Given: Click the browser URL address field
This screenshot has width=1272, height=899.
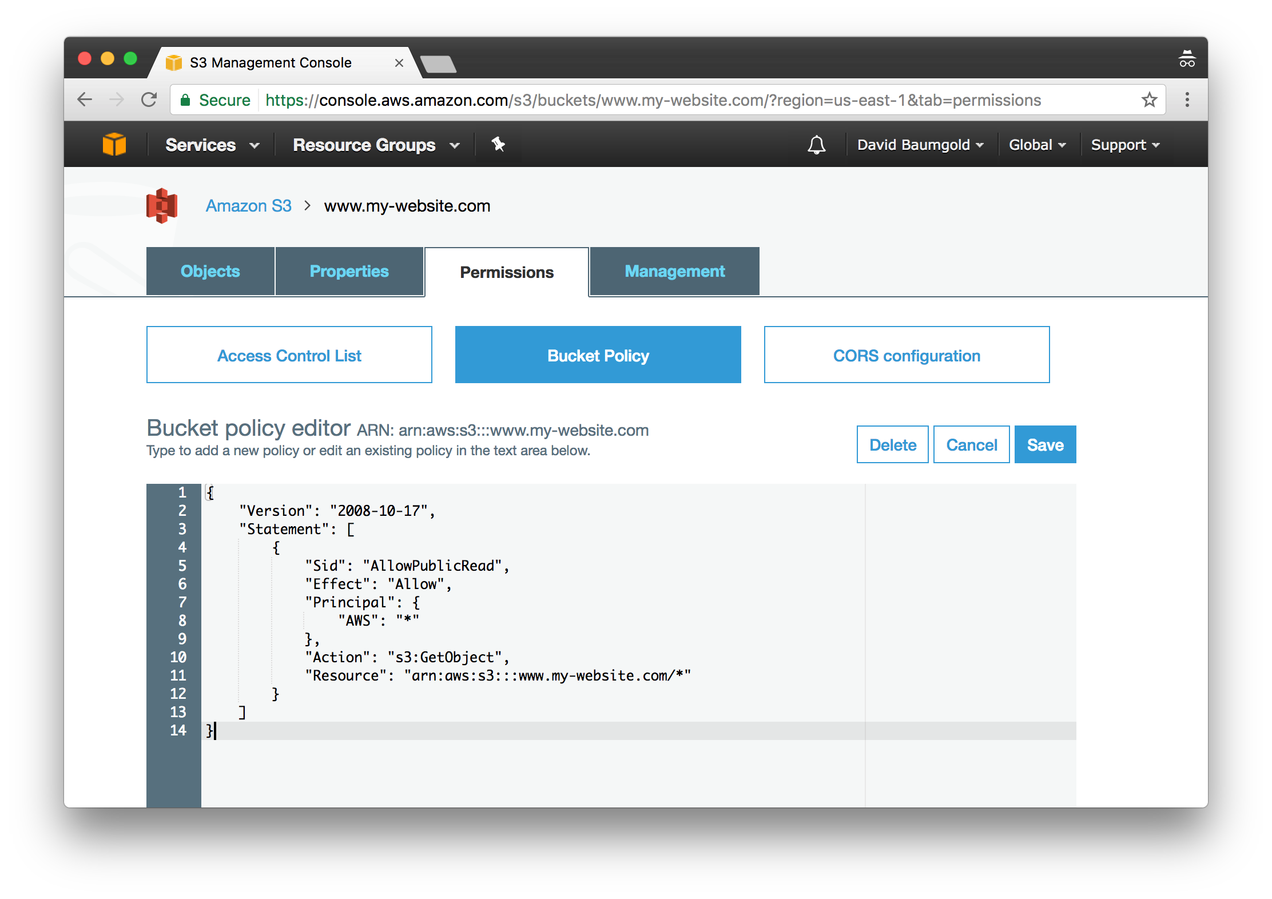Looking at the screenshot, I should coord(667,100).
